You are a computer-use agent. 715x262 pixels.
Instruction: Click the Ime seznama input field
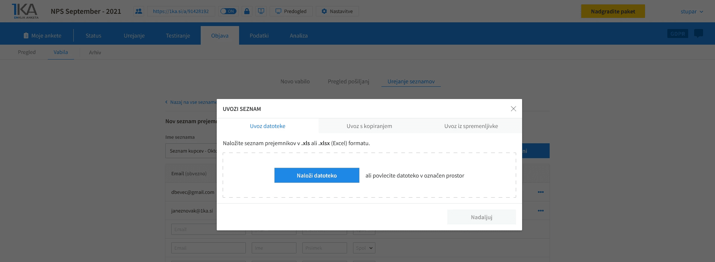pos(191,151)
